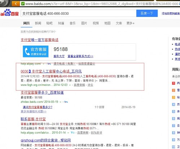Click hot list rank 3 badge
The height and width of the screenshot is (149, 180).
[174, 97]
